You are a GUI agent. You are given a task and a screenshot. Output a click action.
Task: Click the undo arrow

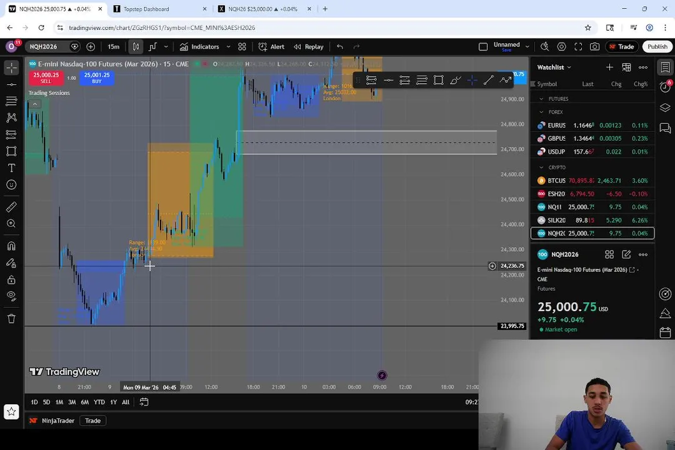click(340, 46)
